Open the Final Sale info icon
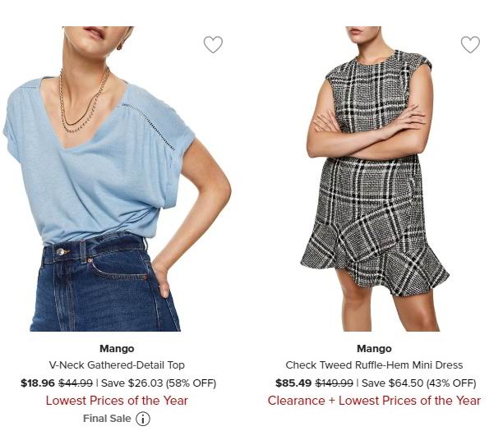The width and height of the screenshot is (503, 431). [x=143, y=419]
